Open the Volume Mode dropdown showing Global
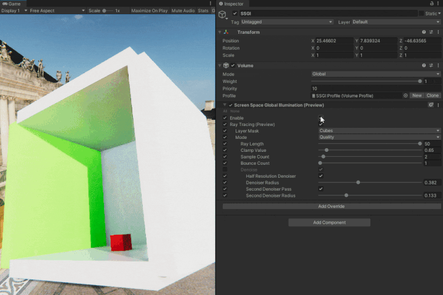Viewport: 443px width, 295px height. (376, 74)
